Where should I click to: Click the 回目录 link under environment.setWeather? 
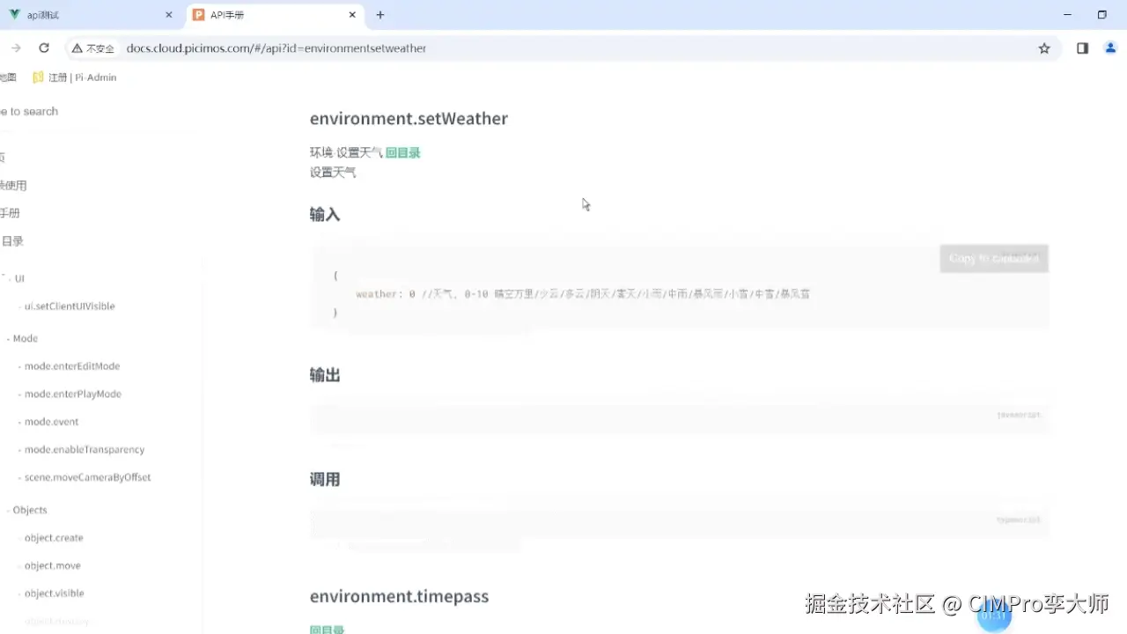[403, 152]
